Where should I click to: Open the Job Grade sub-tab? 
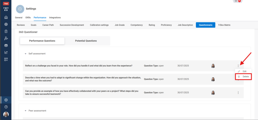pyautogui.click(x=120, y=25)
